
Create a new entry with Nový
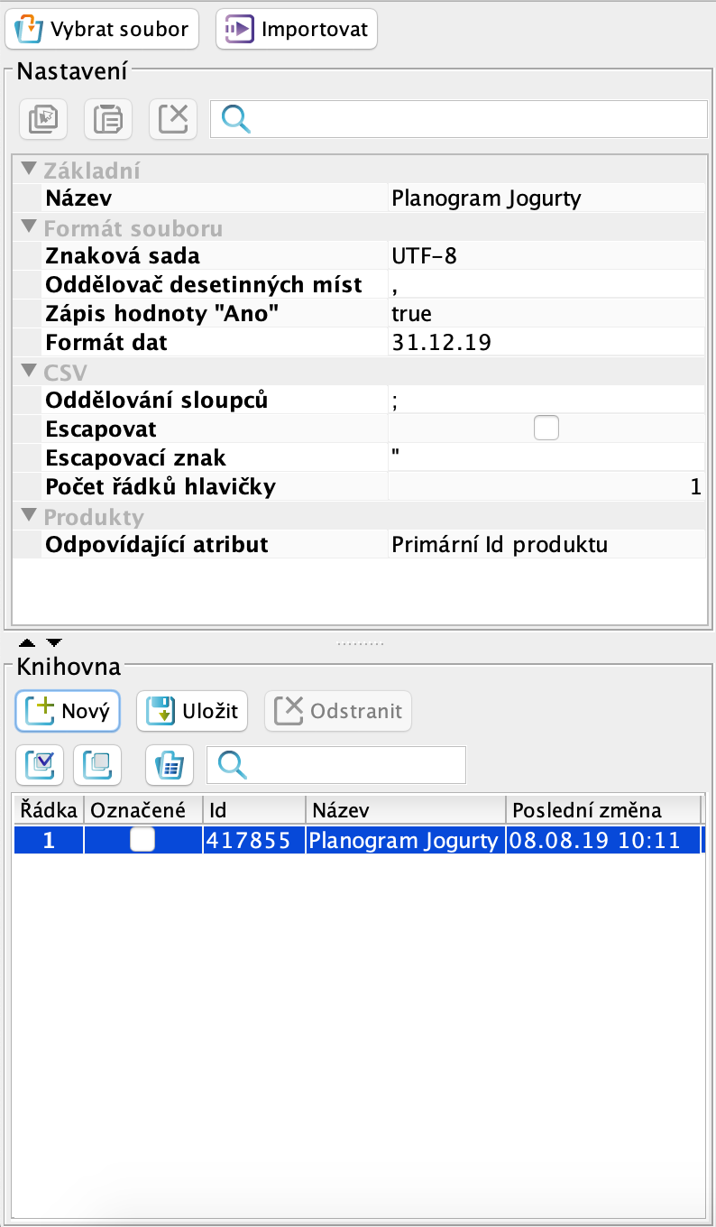[x=68, y=711]
